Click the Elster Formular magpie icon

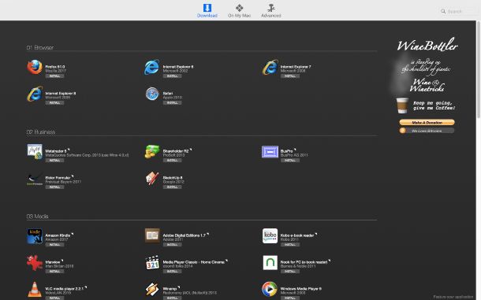click(x=35, y=179)
